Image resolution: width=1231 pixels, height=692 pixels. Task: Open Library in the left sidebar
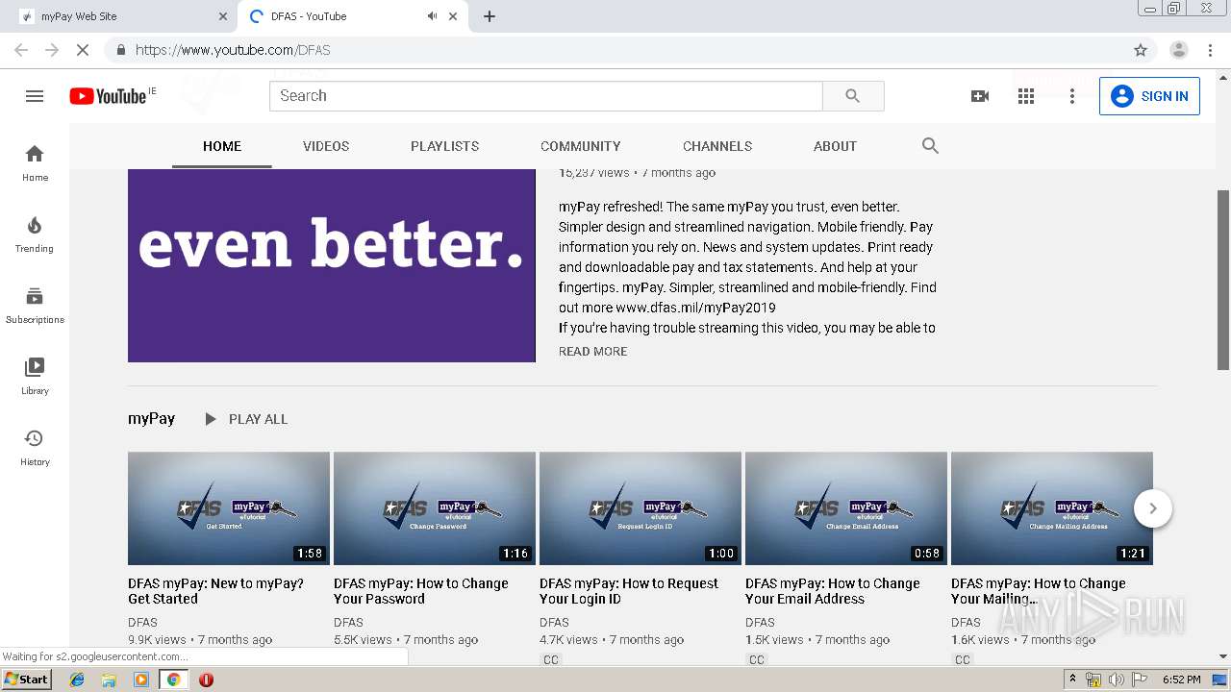35,376
